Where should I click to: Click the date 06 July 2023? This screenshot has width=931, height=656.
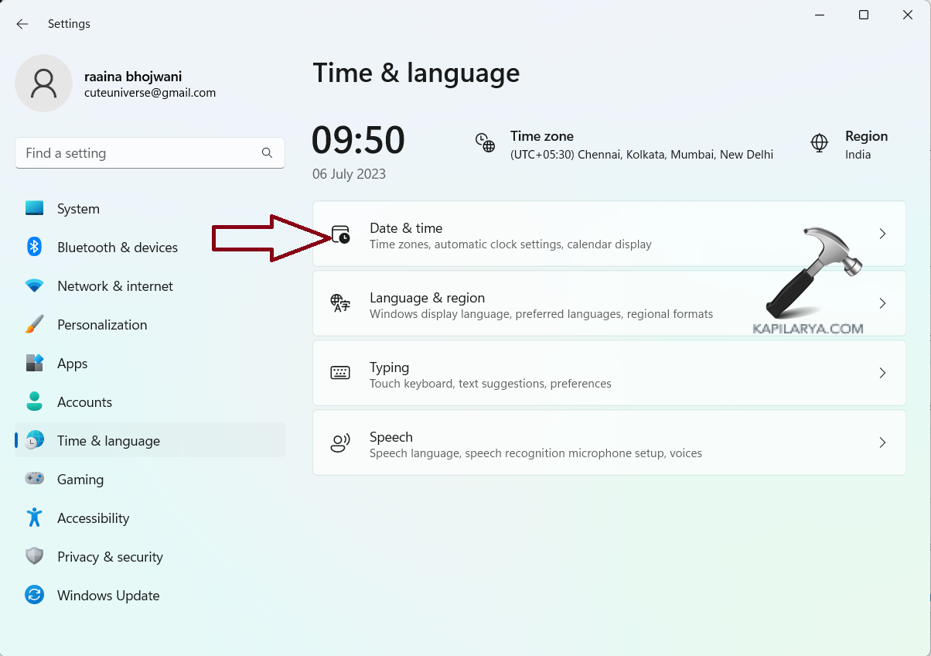coord(349,174)
